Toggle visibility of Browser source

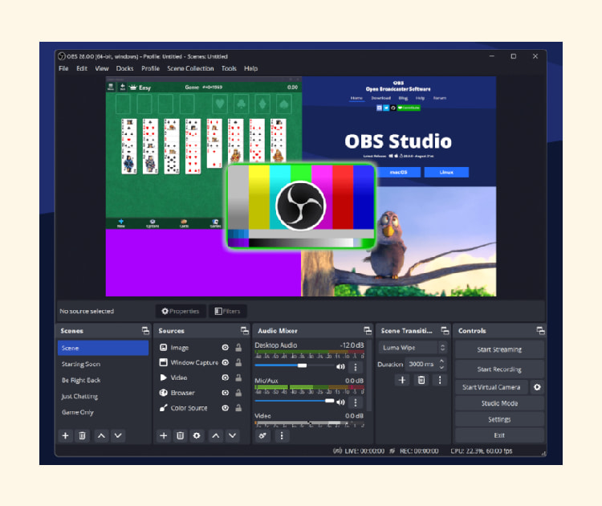(x=226, y=393)
